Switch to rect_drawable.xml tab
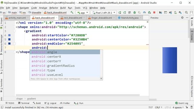194x109 pixels. click(x=73, y=18)
